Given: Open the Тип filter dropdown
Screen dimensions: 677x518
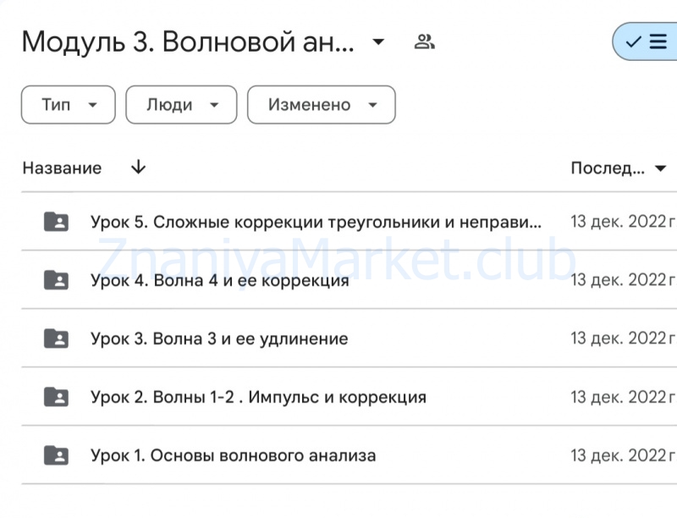Looking at the screenshot, I should pos(68,104).
